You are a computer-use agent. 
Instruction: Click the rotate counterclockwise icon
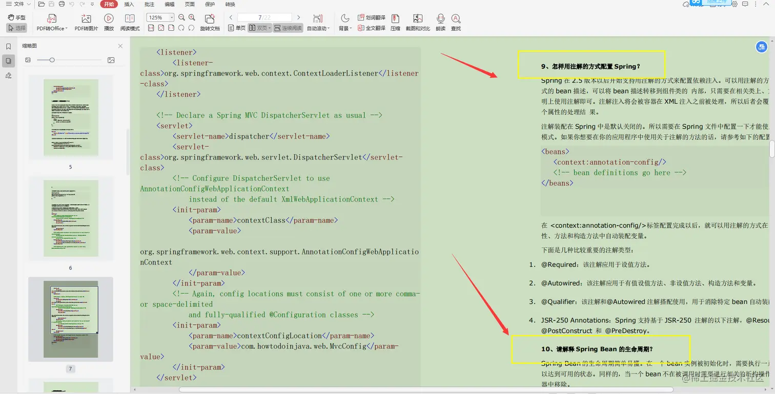pyautogui.click(x=181, y=28)
